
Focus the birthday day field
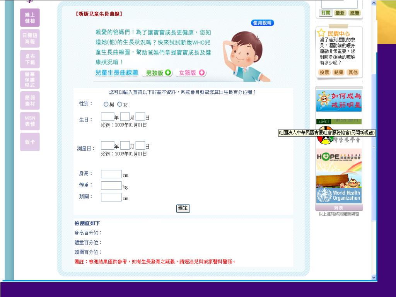(140, 117)
